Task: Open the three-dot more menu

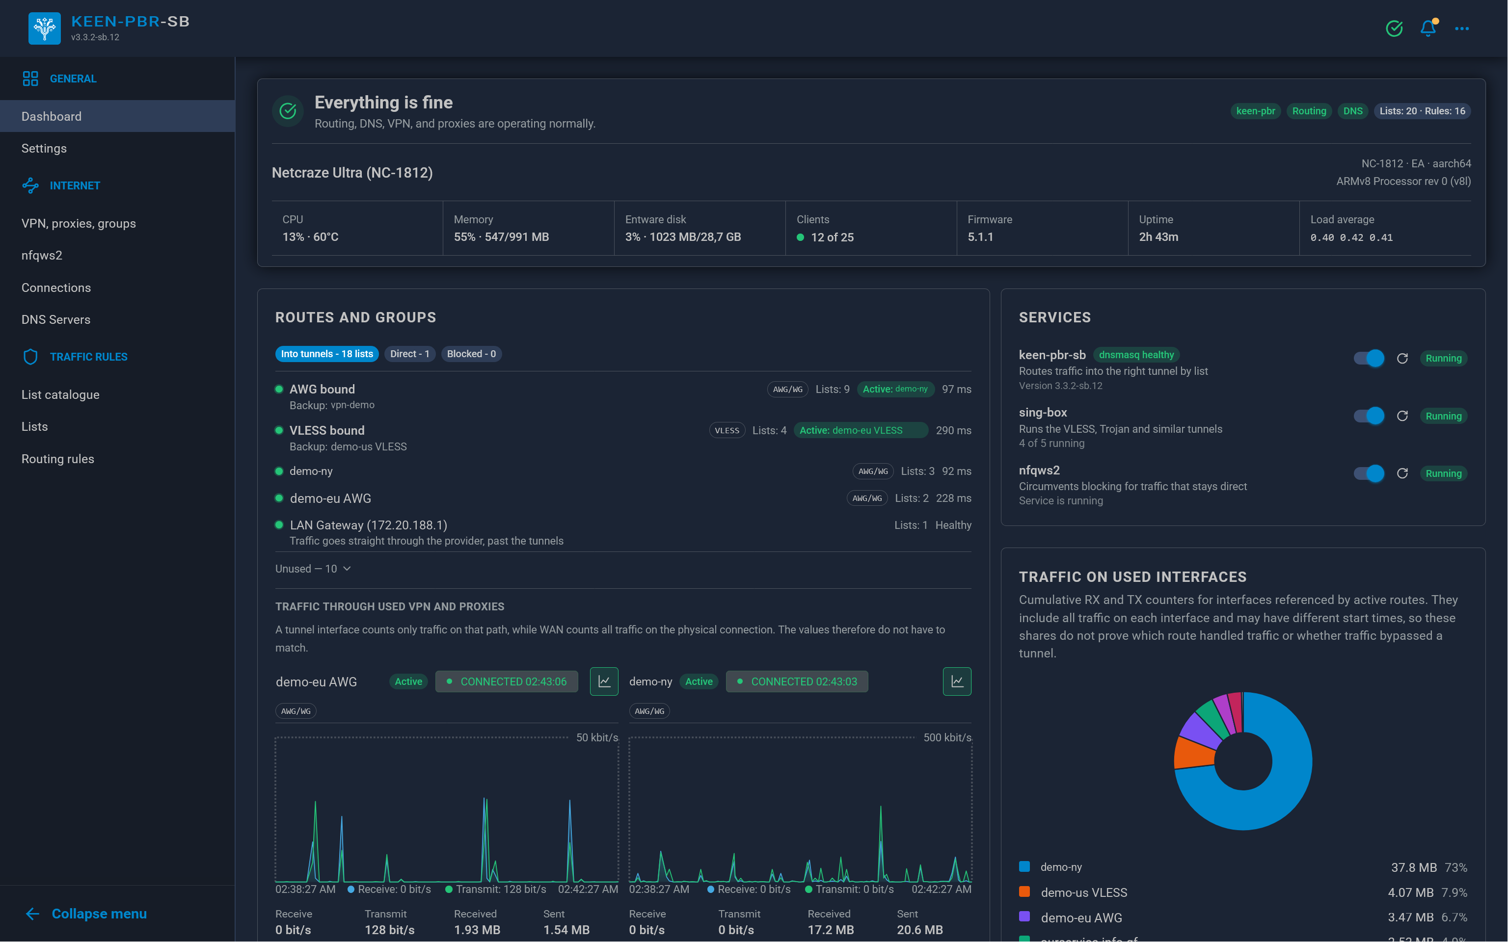Action: coord(1462,28)
